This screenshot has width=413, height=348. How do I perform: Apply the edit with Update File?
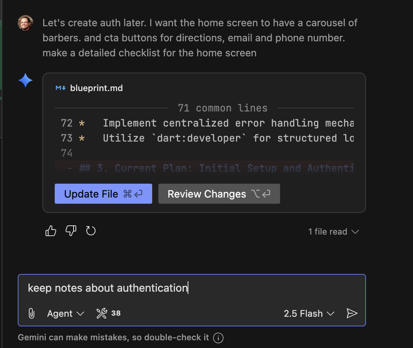103,194
